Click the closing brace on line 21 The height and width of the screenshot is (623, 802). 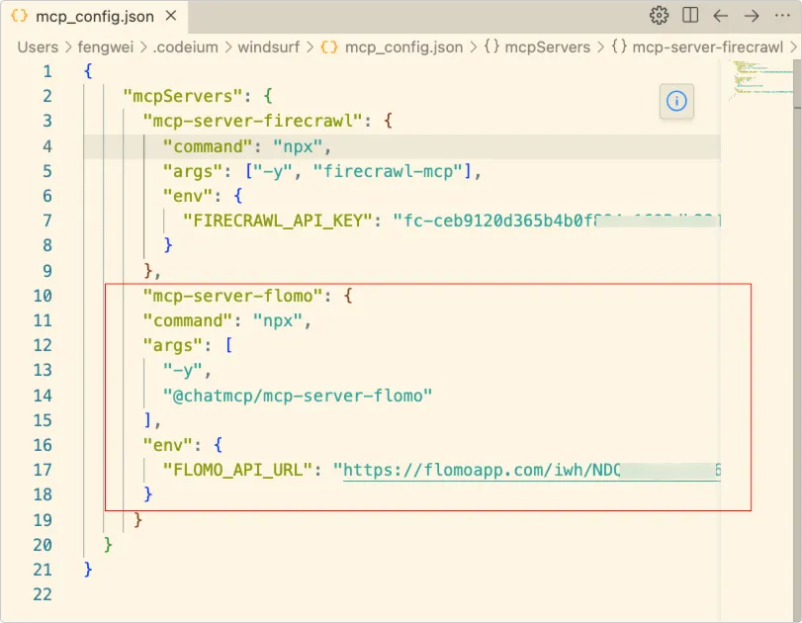point(88,570)
